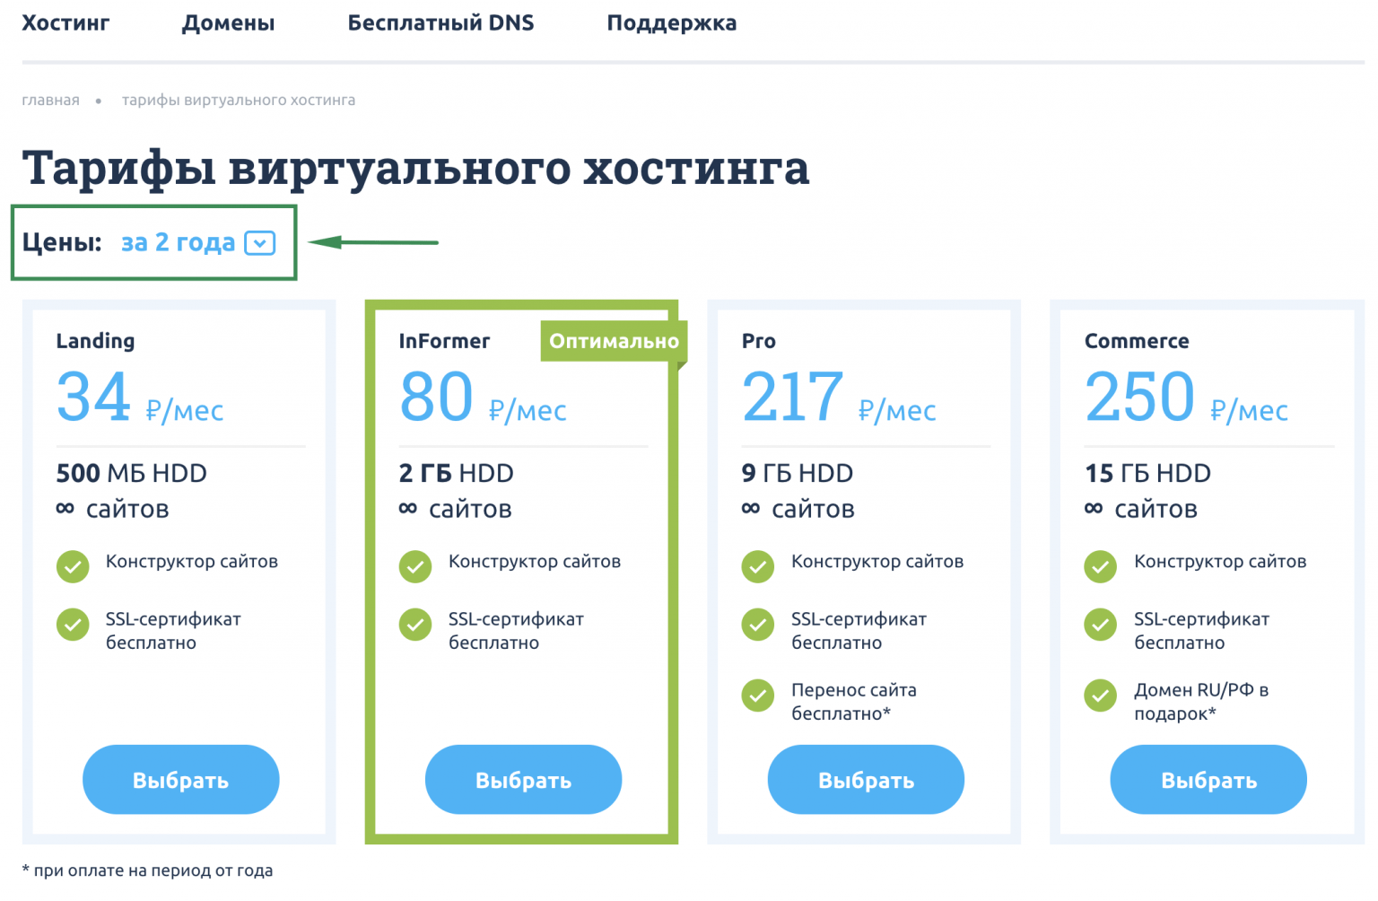Click checkmark icon beside Домен RU/РФ в подарок
Viewport: 1378px width, 901px height.
pyautogui.click(x=1101, y=695)
